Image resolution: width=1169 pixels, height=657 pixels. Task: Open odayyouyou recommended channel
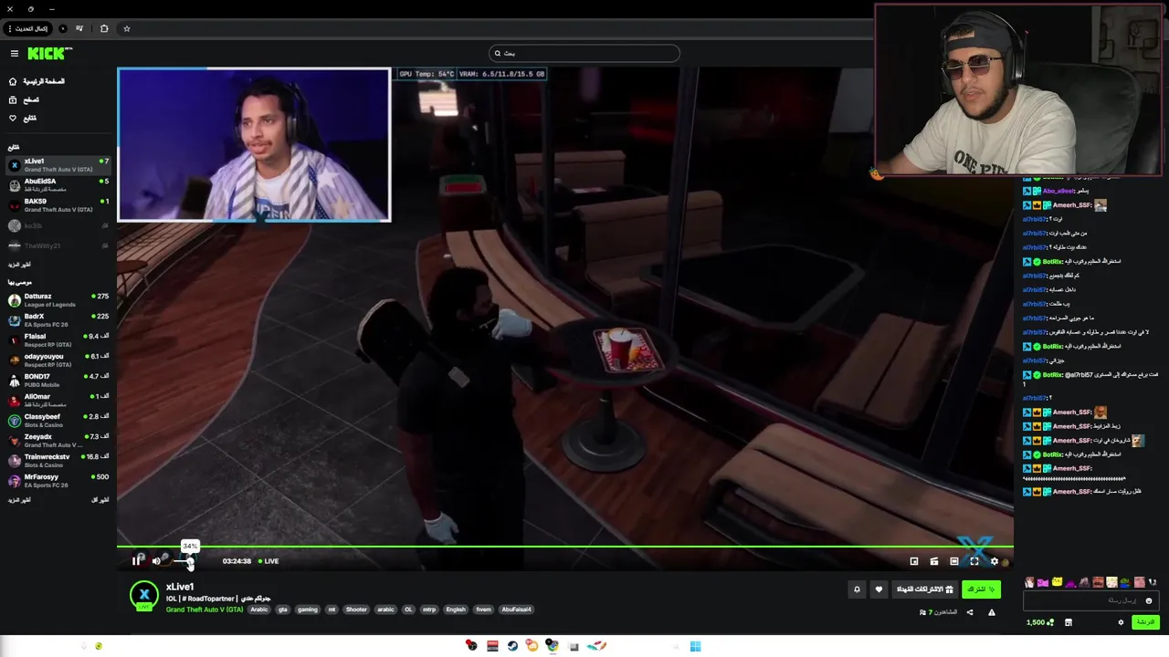coord(58,360)
